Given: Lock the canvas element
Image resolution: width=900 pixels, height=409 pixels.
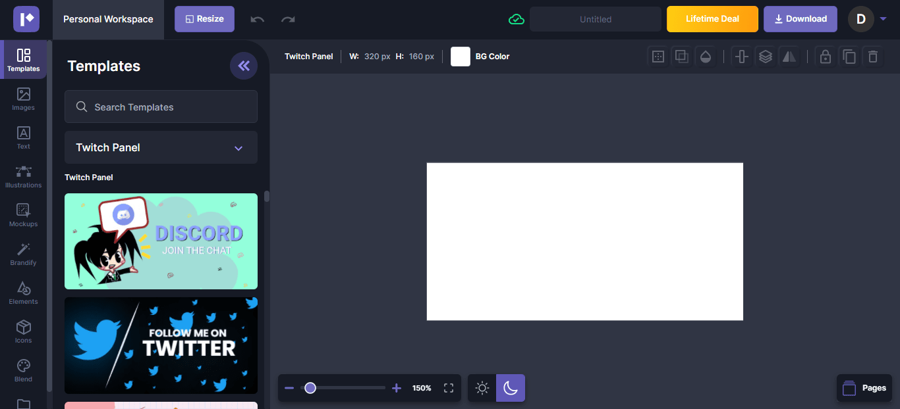Looking at the screenshot, I should tap(826, 57).
